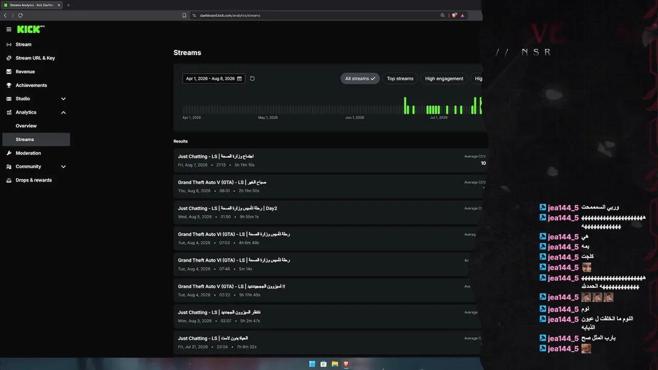
Task: Open the Windows Start menu
Action: point(312,364)
